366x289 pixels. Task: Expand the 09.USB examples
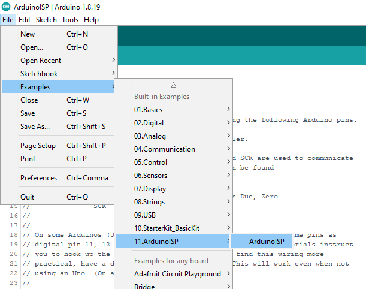(174, 215)
